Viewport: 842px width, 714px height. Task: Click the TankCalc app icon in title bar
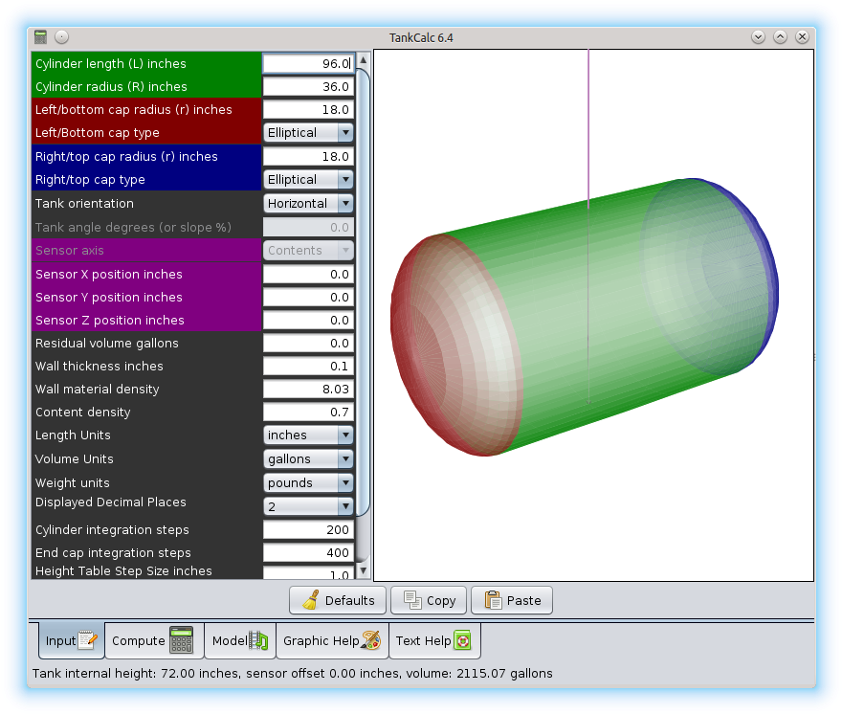coord(40,37)
